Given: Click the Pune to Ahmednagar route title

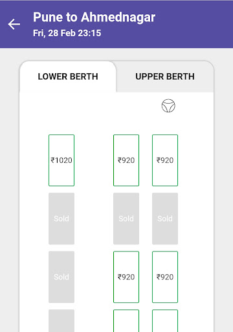Looking at the screenshot, I should pos(94,18).
